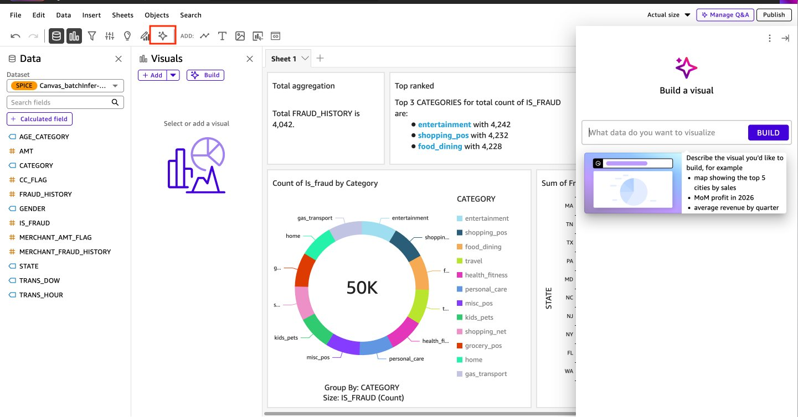Click the Manage Q&A button
This screenshot has width=798, height=417.
click(725, 15)
